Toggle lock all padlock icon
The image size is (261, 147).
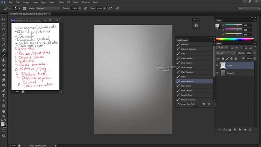pos(236,58)
